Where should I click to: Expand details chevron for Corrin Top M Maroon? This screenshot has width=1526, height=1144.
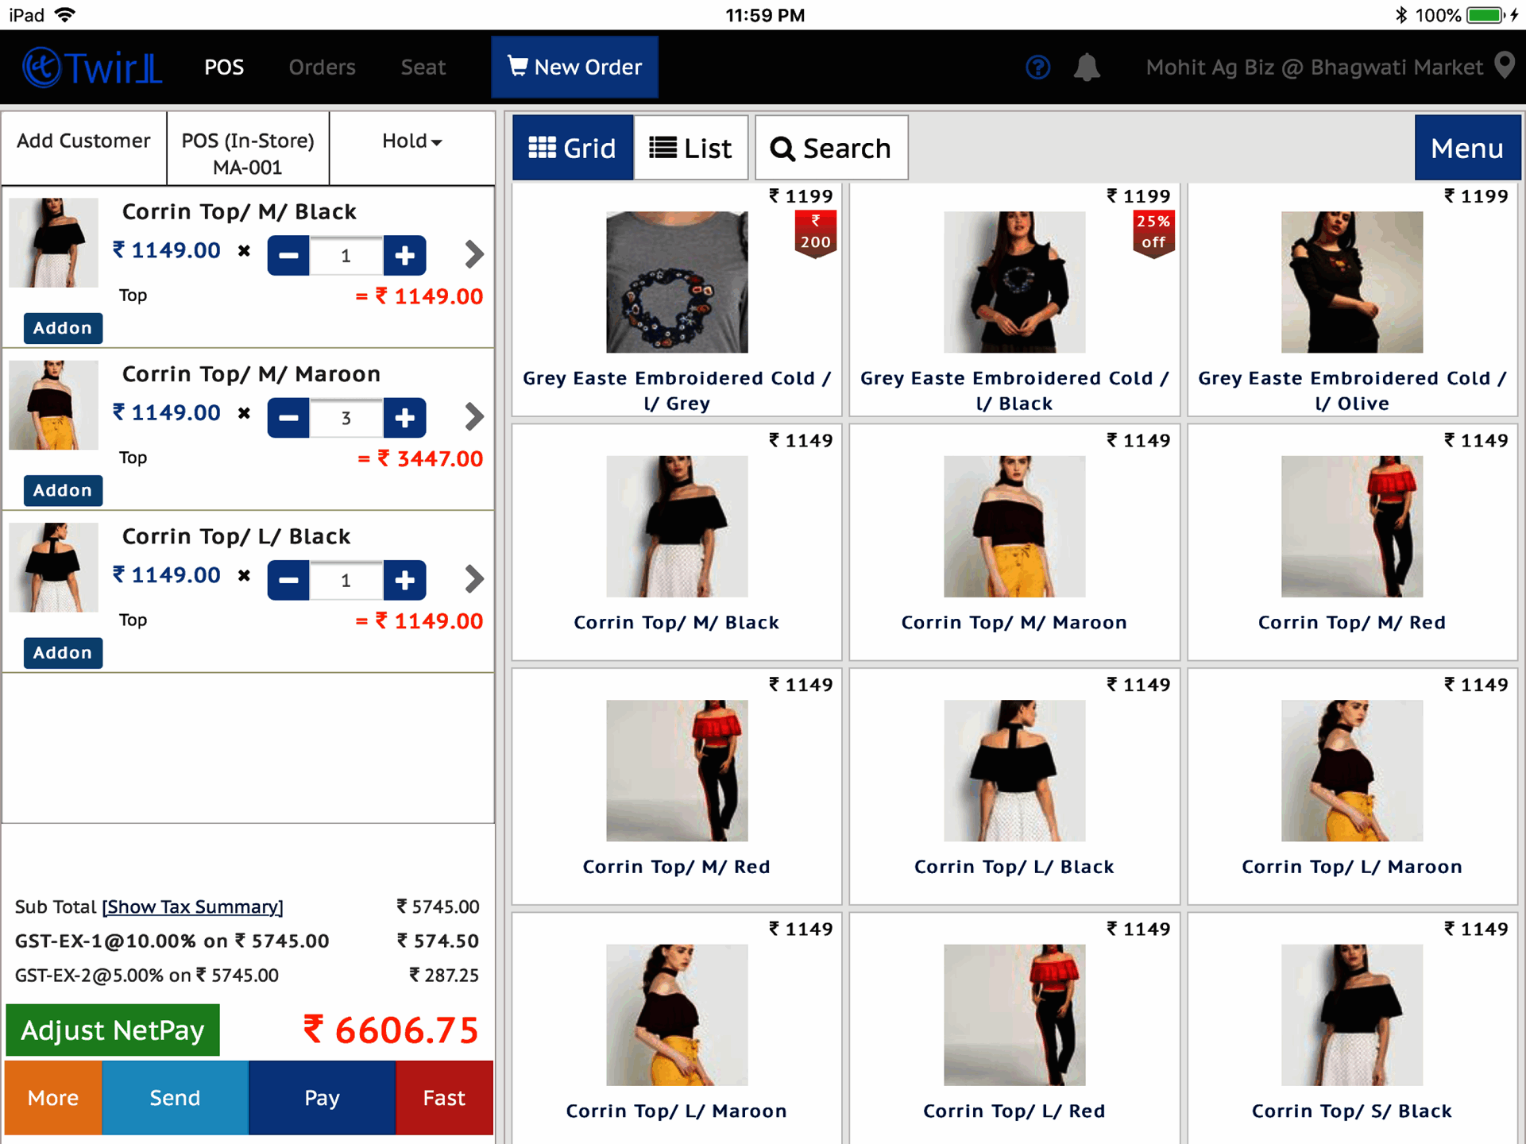coord(474,416)
